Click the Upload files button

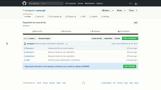coord(108,38)
